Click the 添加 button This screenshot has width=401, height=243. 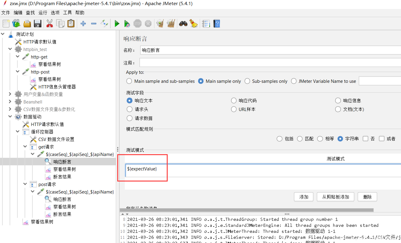click(x=304, y=197)
